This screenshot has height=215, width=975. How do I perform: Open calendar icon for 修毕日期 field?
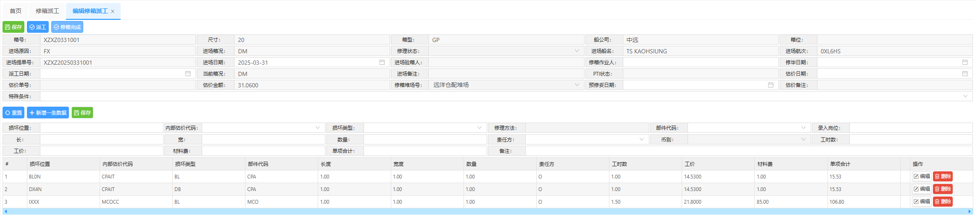click(964, 62)
